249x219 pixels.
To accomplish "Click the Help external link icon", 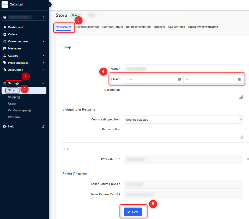I will (43, 126).
